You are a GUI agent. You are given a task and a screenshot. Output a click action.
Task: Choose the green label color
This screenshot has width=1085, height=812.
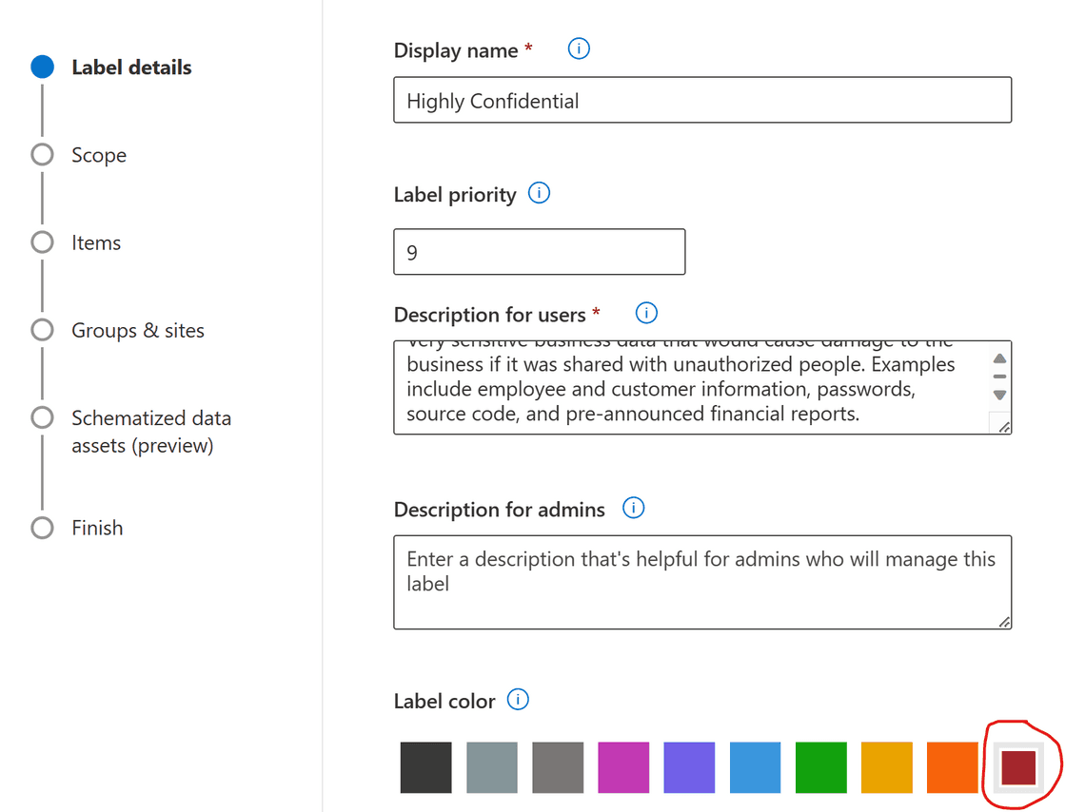pyautogui.click(x=820, y=767)
